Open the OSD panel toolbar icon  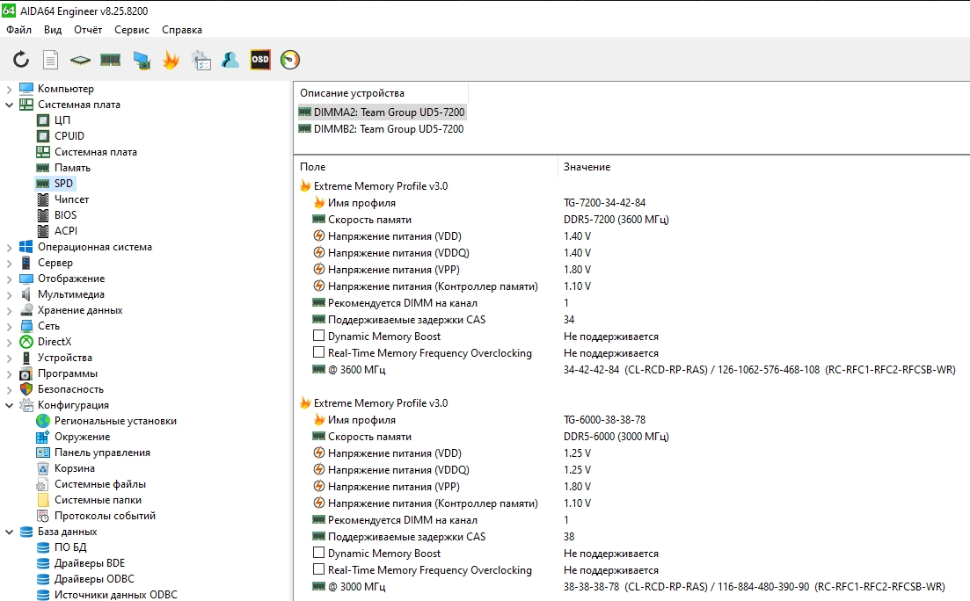(260, 60)
